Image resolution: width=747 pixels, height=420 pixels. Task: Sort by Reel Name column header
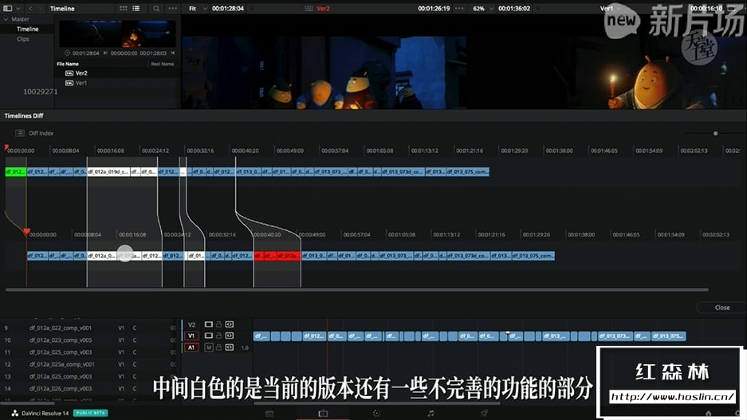162,64
